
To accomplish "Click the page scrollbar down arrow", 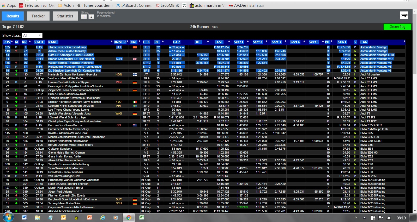I will click(415, 211).
